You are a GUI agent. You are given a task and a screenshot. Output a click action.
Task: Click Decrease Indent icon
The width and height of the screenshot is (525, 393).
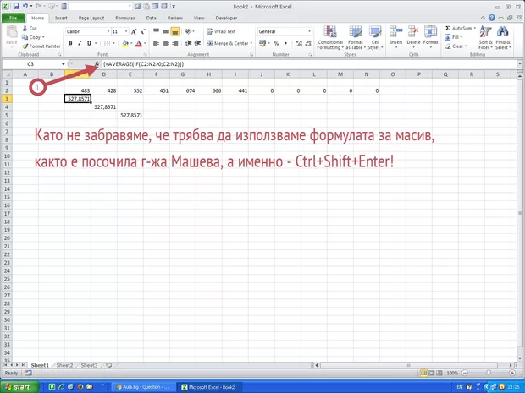point(189,43)
